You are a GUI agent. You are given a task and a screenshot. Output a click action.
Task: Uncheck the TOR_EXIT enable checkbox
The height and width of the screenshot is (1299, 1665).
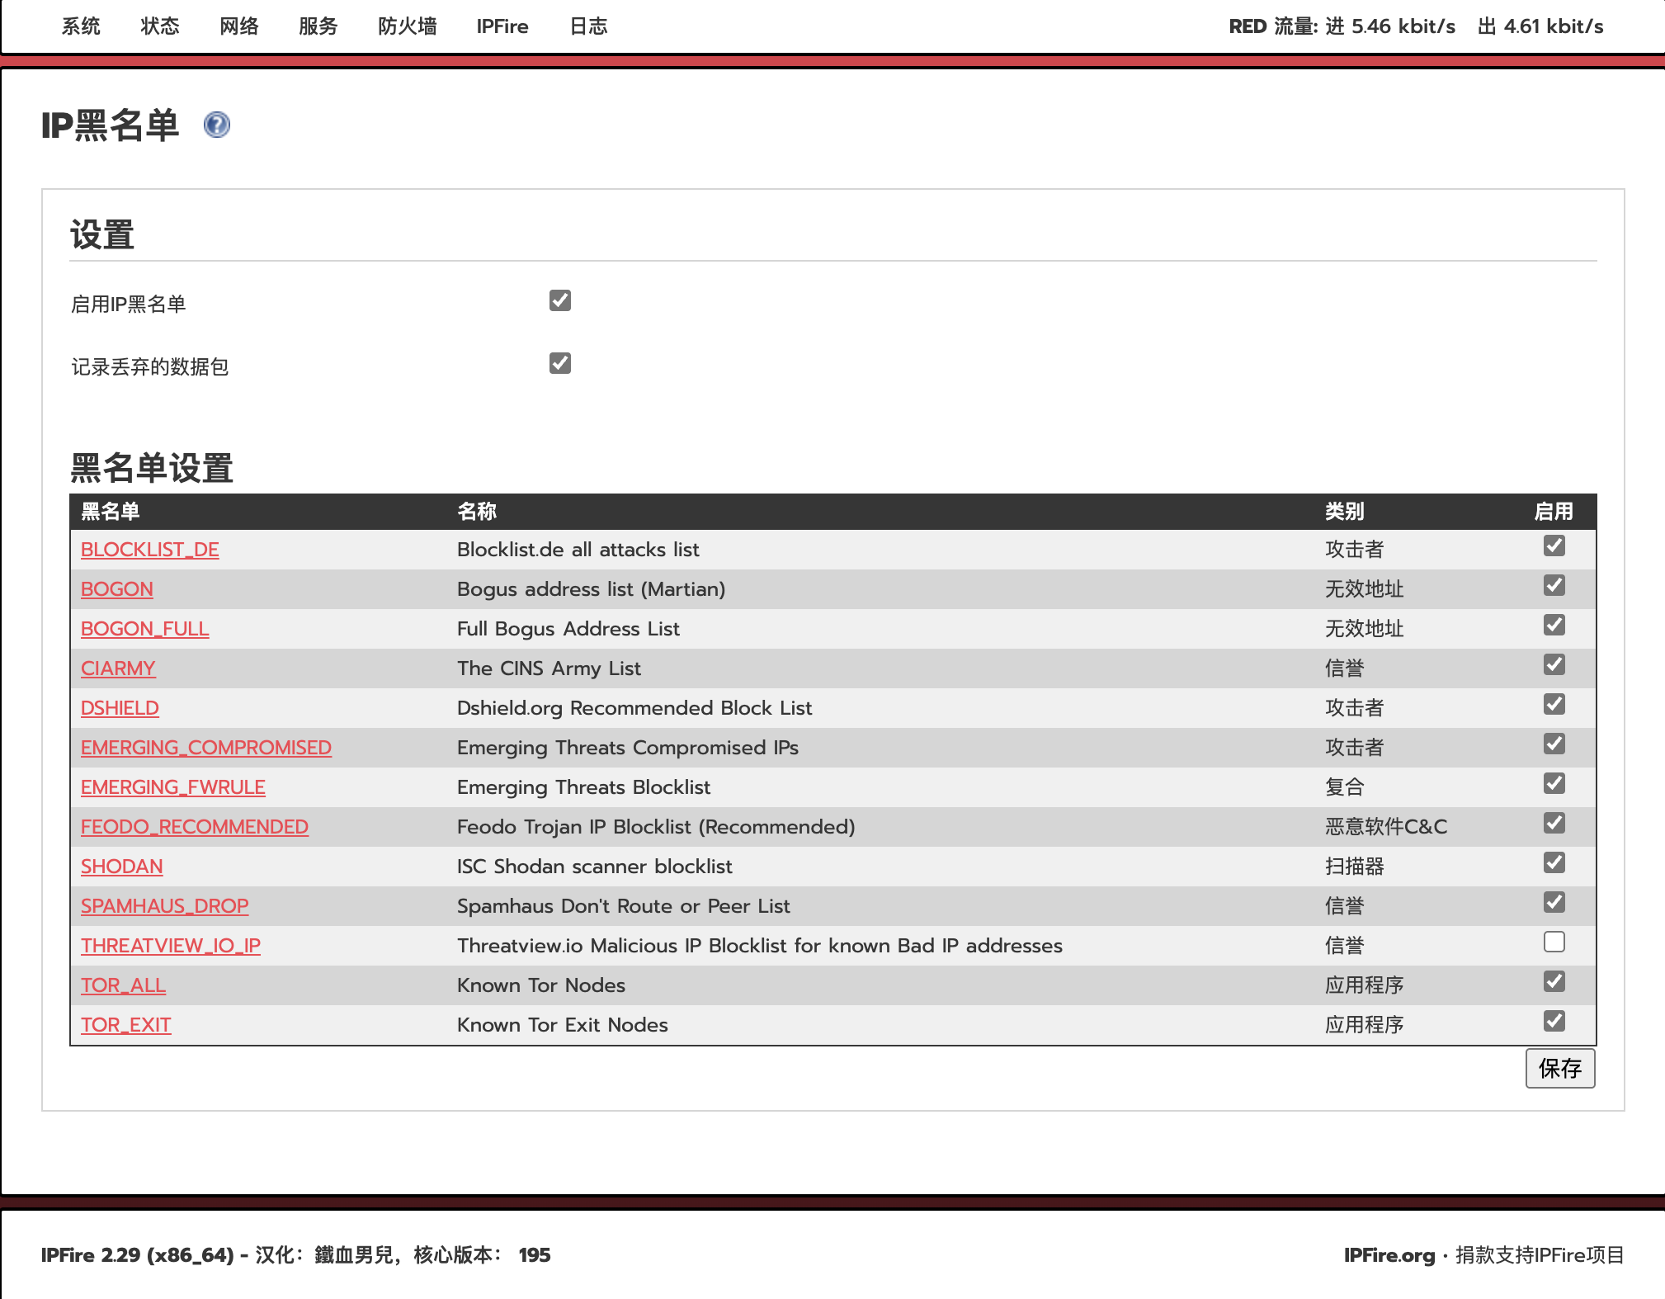point(1554,1021)
